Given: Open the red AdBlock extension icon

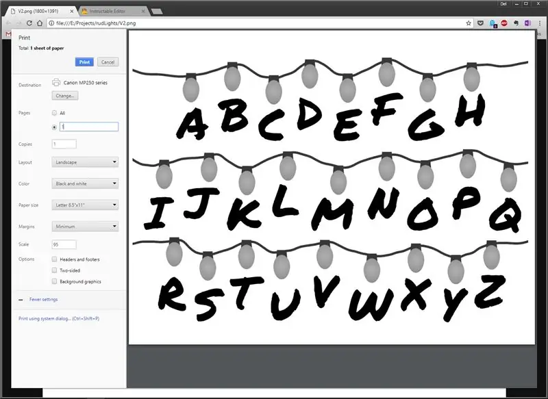Looking at the screenshot, I should (504, 23).
